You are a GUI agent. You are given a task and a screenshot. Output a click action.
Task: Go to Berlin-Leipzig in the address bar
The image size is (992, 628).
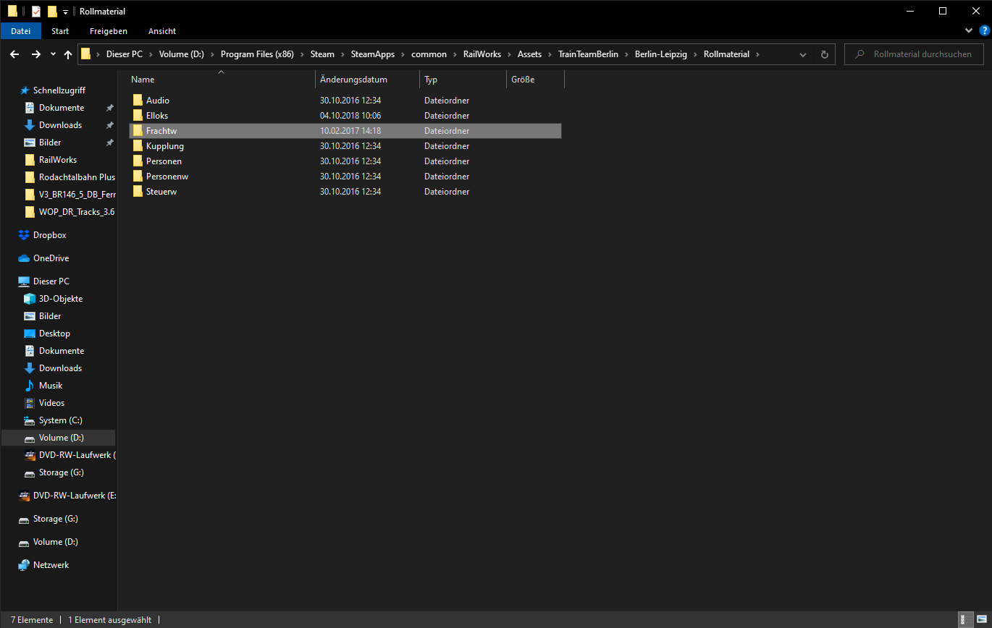663,54
